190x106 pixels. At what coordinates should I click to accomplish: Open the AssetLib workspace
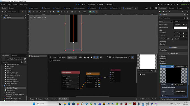coord(110,4)
